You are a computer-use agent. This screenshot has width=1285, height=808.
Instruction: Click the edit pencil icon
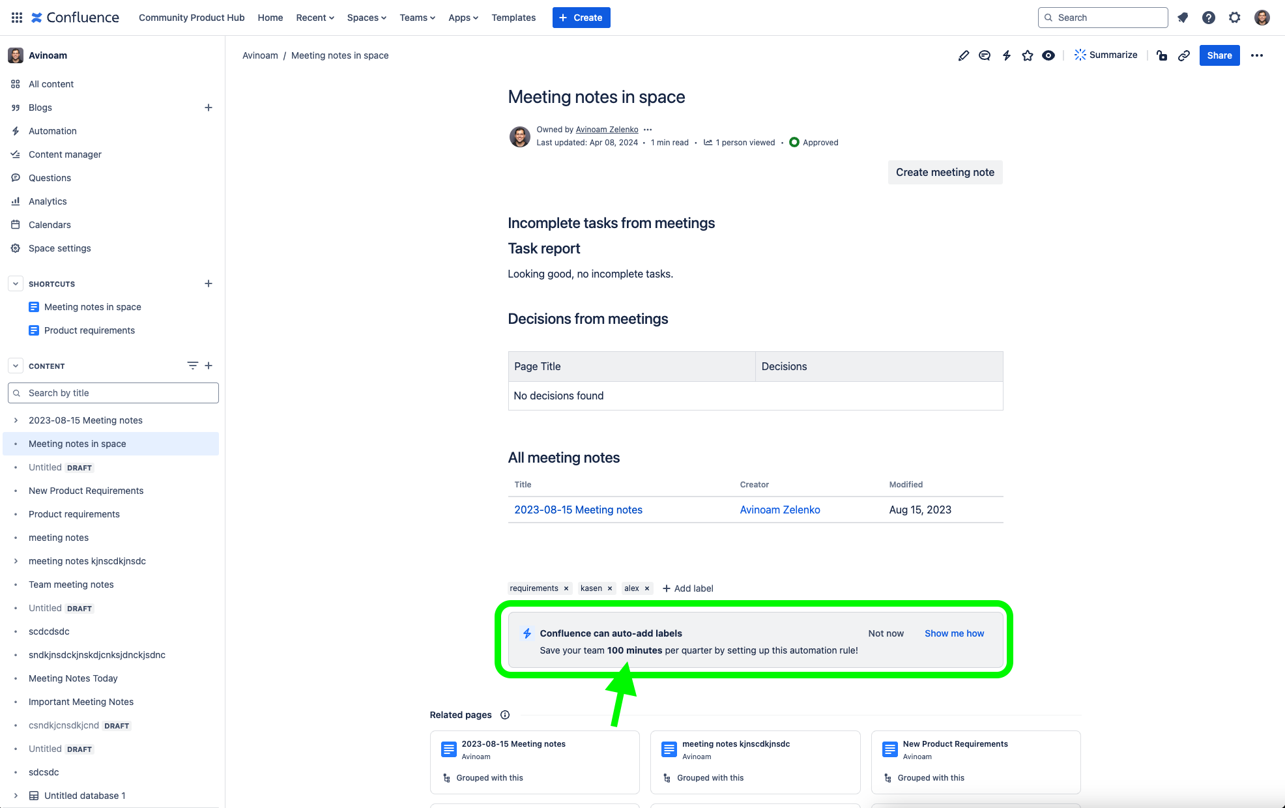click(x=964, y=55)
